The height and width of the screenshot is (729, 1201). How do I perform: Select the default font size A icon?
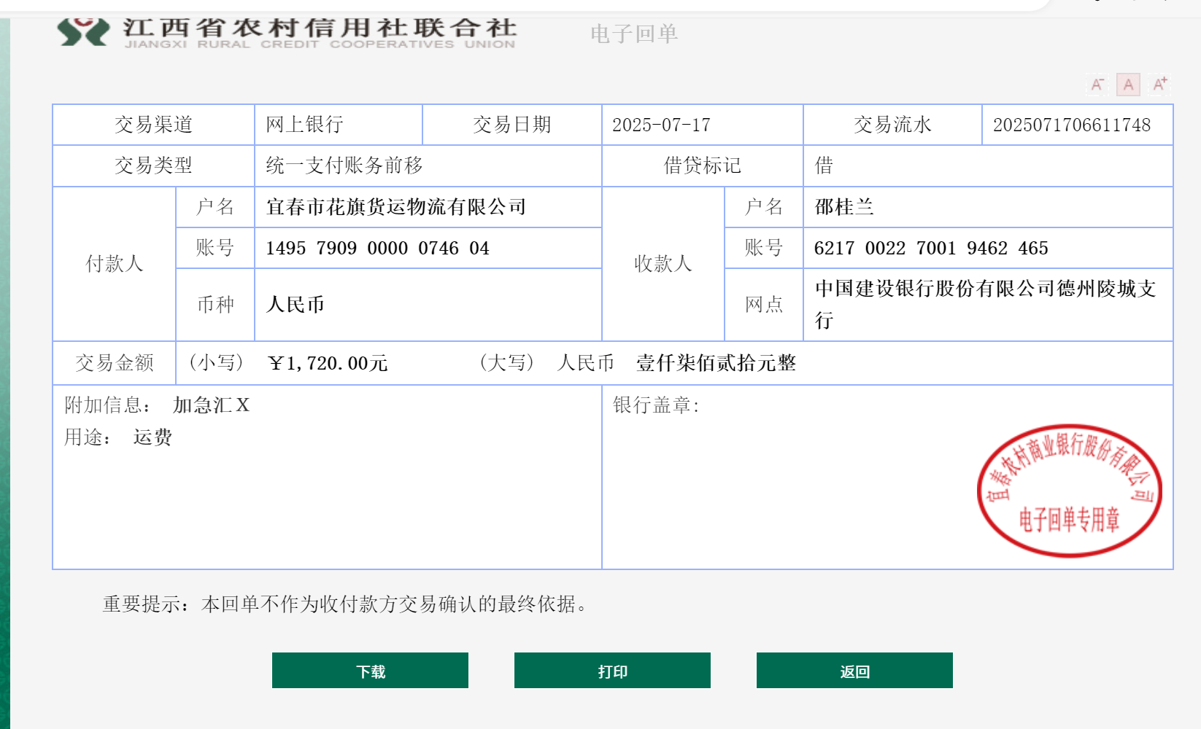[1128, 85]
